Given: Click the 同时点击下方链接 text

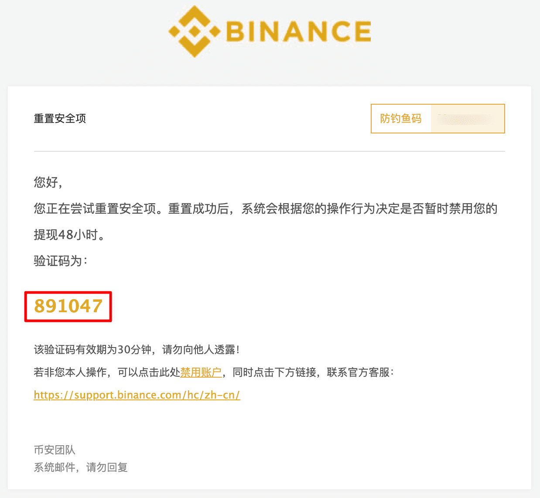Looking at the screenshot, I should point(274,372).
